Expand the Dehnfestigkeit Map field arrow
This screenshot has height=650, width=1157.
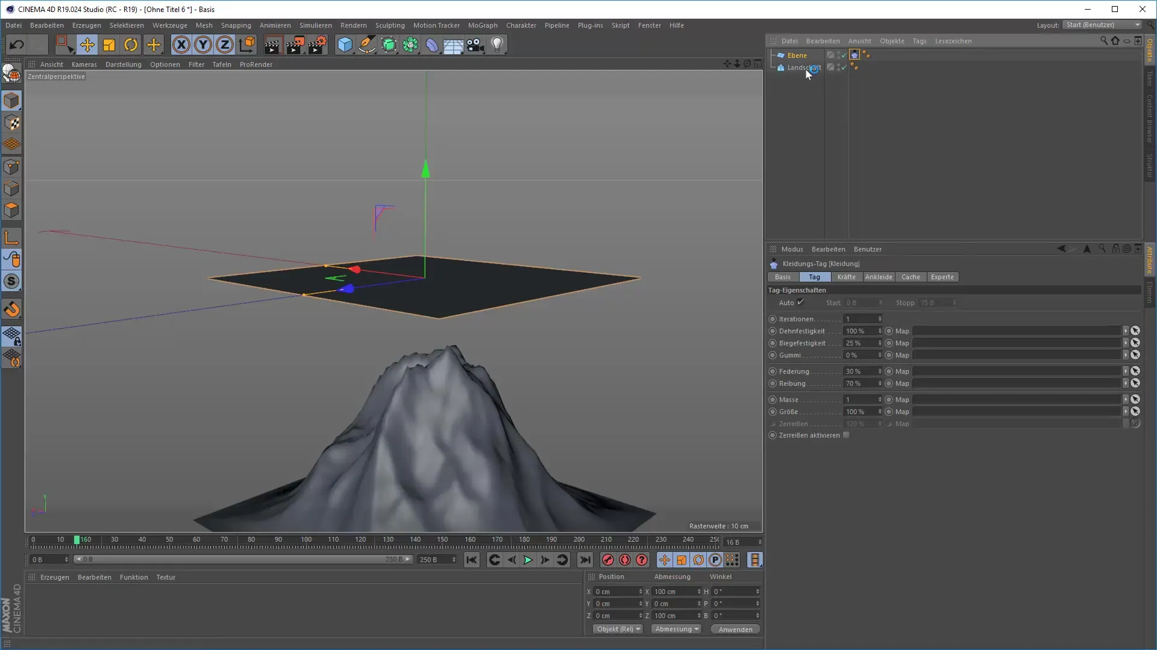point(1125,331)
